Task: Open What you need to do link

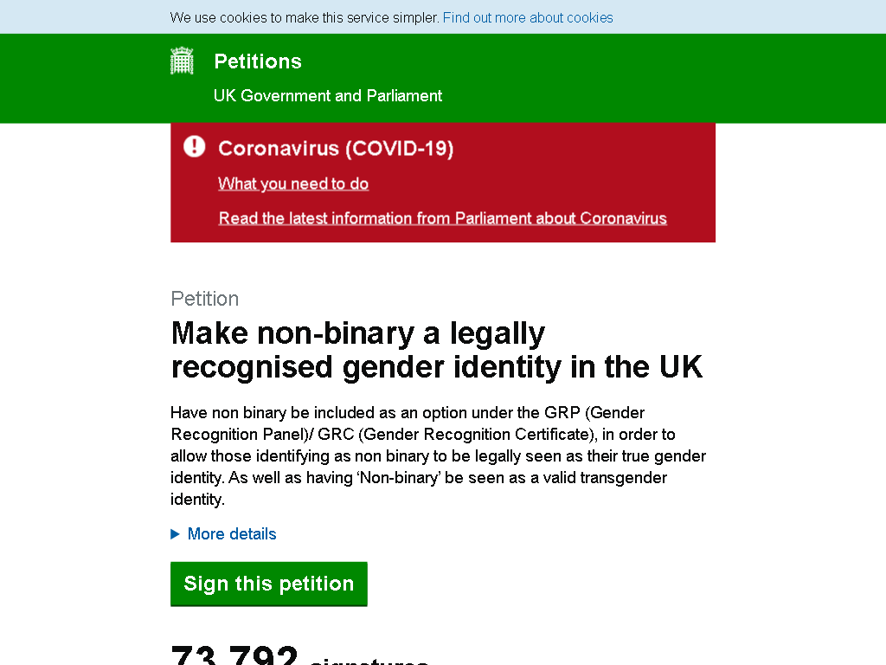Action: point(293,184)
